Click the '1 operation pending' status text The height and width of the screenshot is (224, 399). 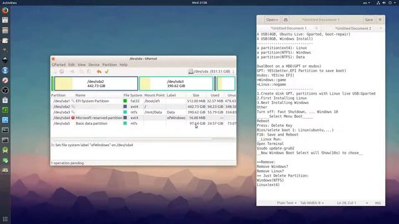pos(67,163)
